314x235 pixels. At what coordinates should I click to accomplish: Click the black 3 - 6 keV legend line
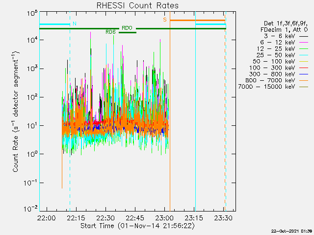tap(304, 36)
